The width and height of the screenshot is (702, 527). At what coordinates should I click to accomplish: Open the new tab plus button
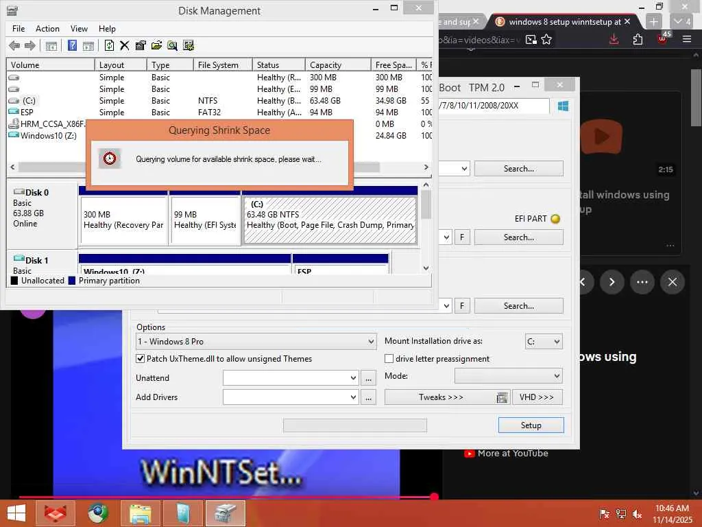tap(653, 21)
